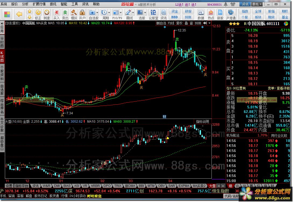Go back with the yellow left arrow
Viewport: 293px width, 202px height.
pyautogui.click(x=19, y=14)
